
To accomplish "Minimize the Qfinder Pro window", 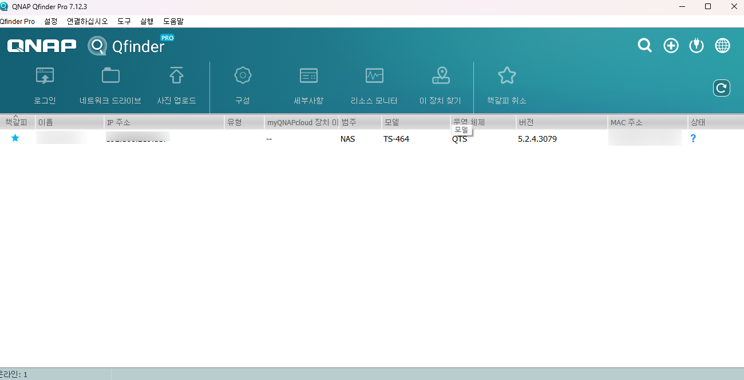I will pyautogui.click(x=682, y=6).
